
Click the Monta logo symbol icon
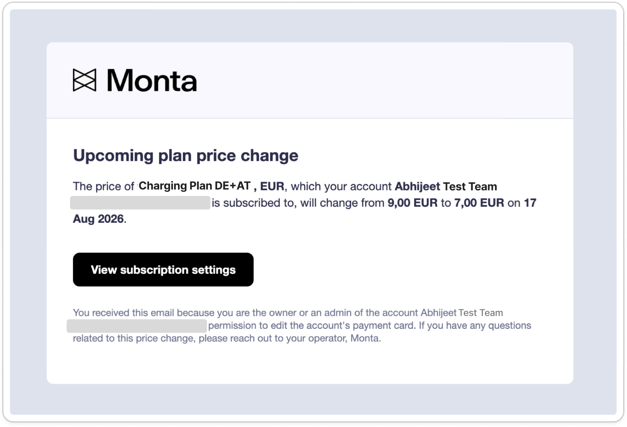click(85, 80)
